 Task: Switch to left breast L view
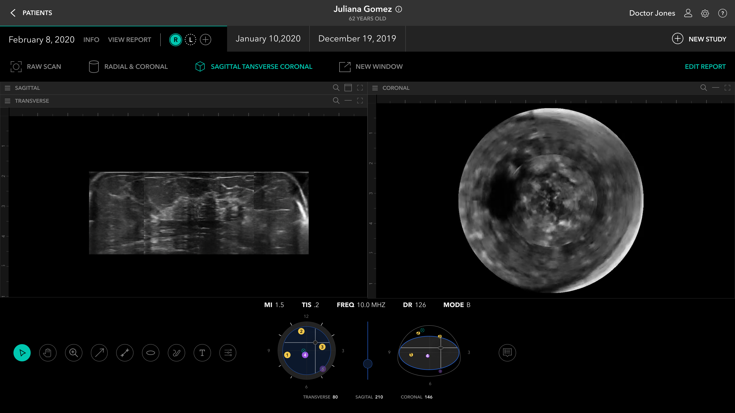tap(190, 40)
